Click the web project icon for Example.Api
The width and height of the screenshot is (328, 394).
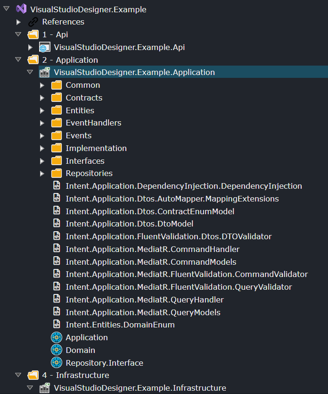pos(45,47)
